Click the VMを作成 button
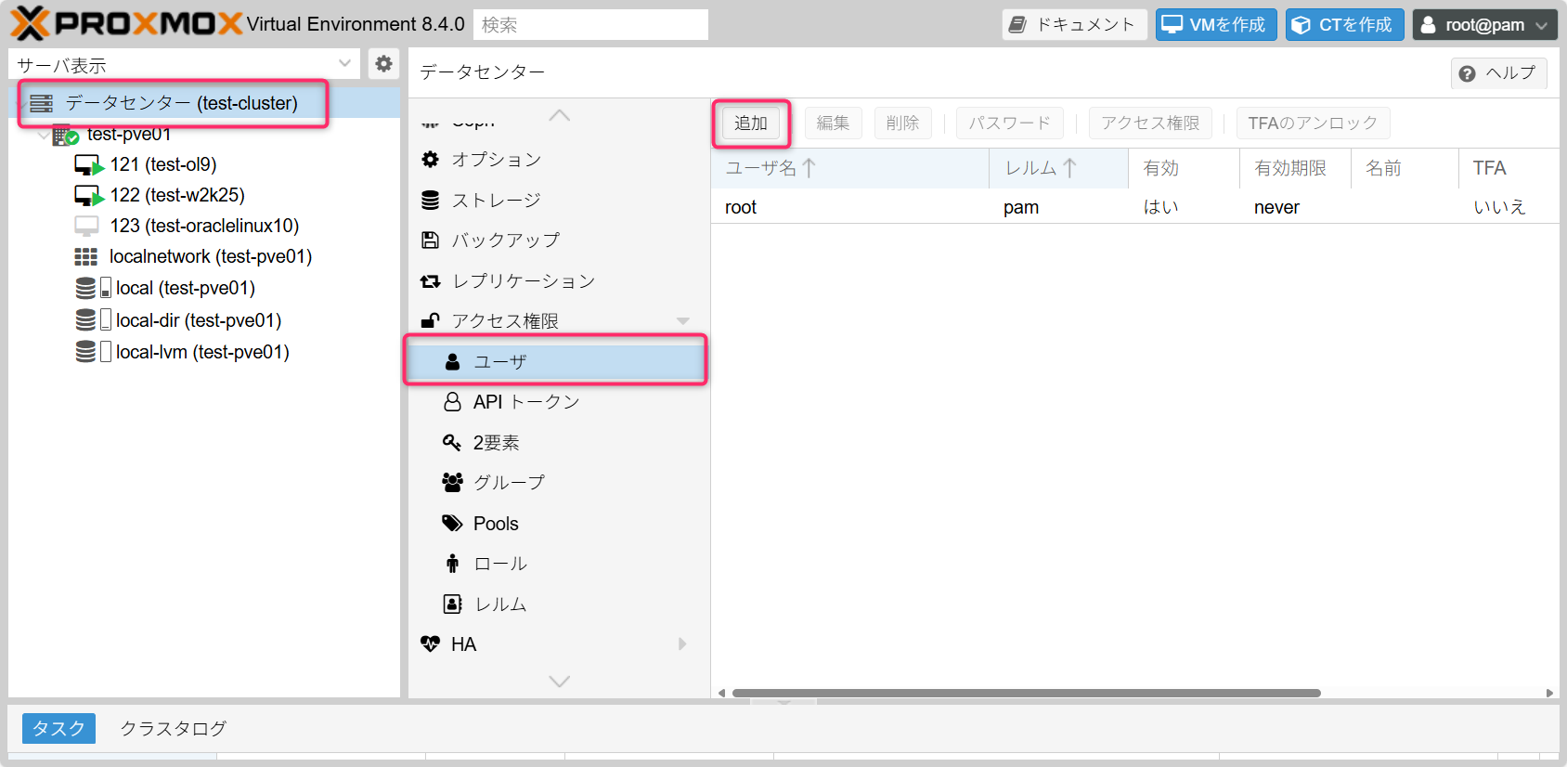1567x767 pixels. (1216, 25)
